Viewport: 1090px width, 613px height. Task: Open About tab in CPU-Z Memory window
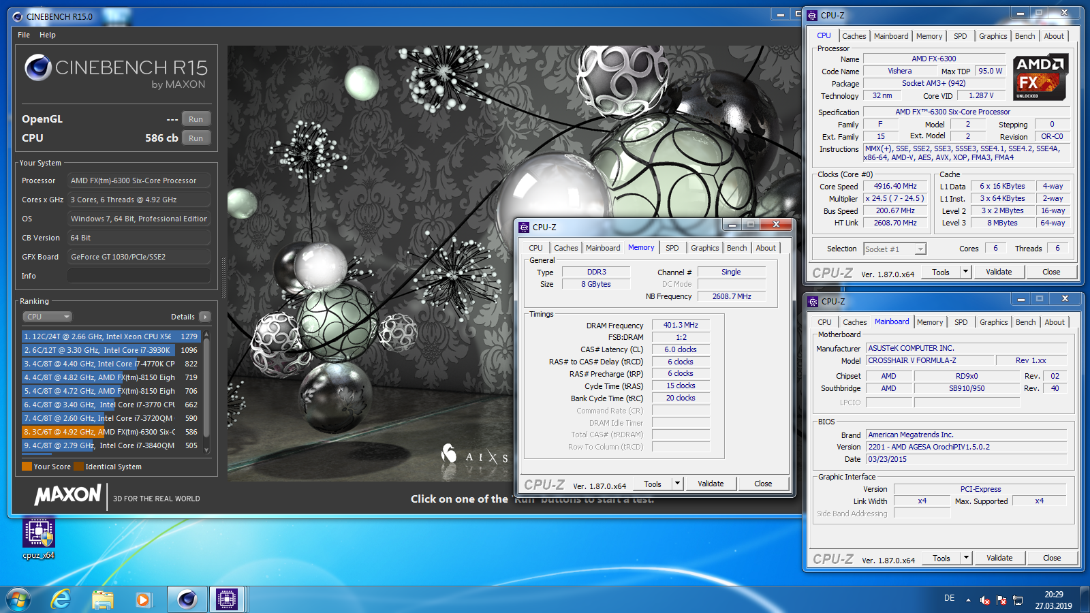[766, 248]
